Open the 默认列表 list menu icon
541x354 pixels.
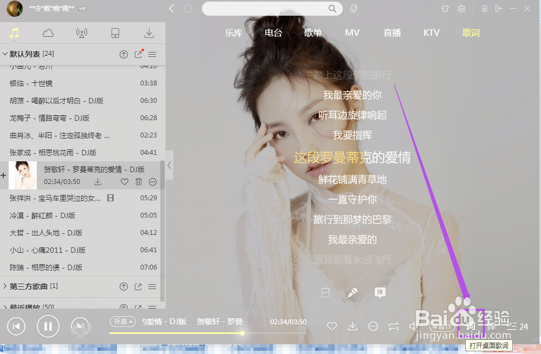tap(152, 54)
